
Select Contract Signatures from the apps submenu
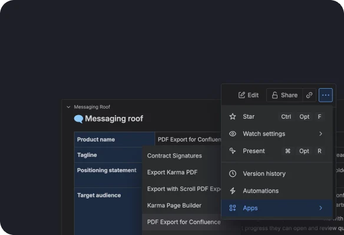point(174,156)
